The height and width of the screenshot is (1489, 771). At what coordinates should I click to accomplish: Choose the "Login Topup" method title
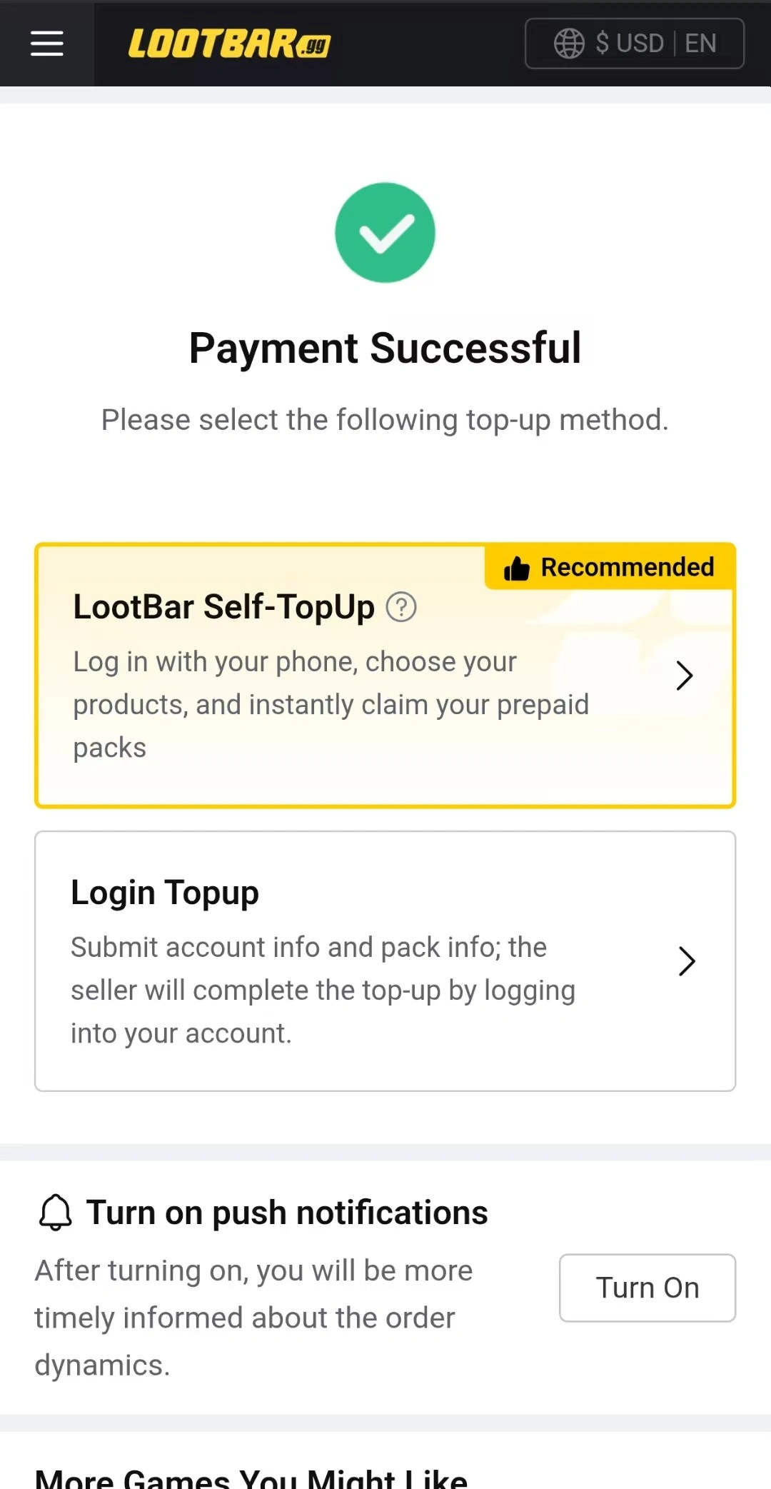(165, 893)
